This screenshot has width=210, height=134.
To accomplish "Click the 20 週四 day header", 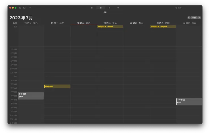I will (136, 23).
